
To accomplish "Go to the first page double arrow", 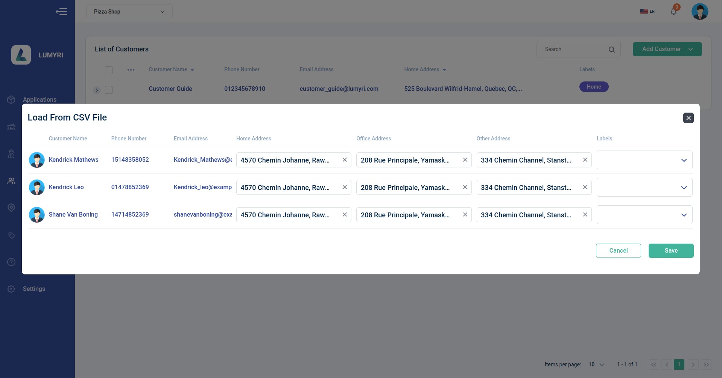I will (x=654, y=364).
